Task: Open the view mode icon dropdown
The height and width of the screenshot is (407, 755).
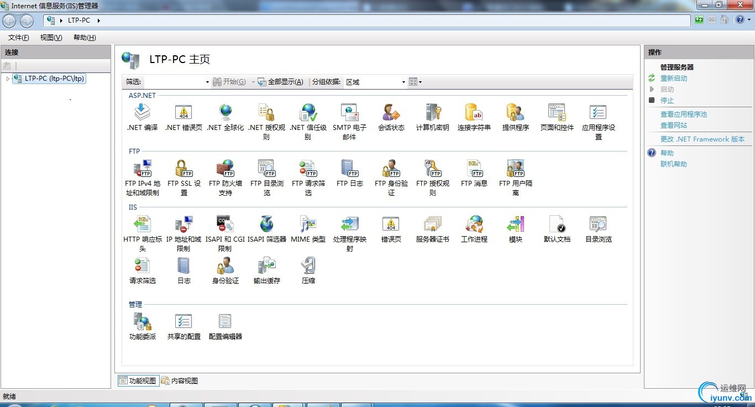Action: [x=415, y=82]
